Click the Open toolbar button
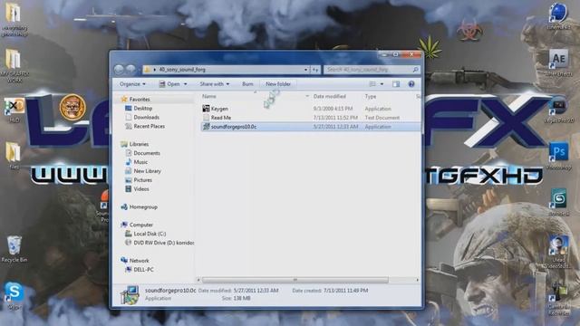This screenshot has width=580, height=326. [169, 84]
